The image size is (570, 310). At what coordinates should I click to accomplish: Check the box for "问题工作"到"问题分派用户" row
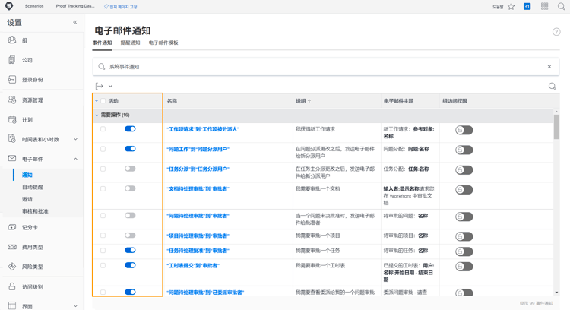click(x=103, y=149)
